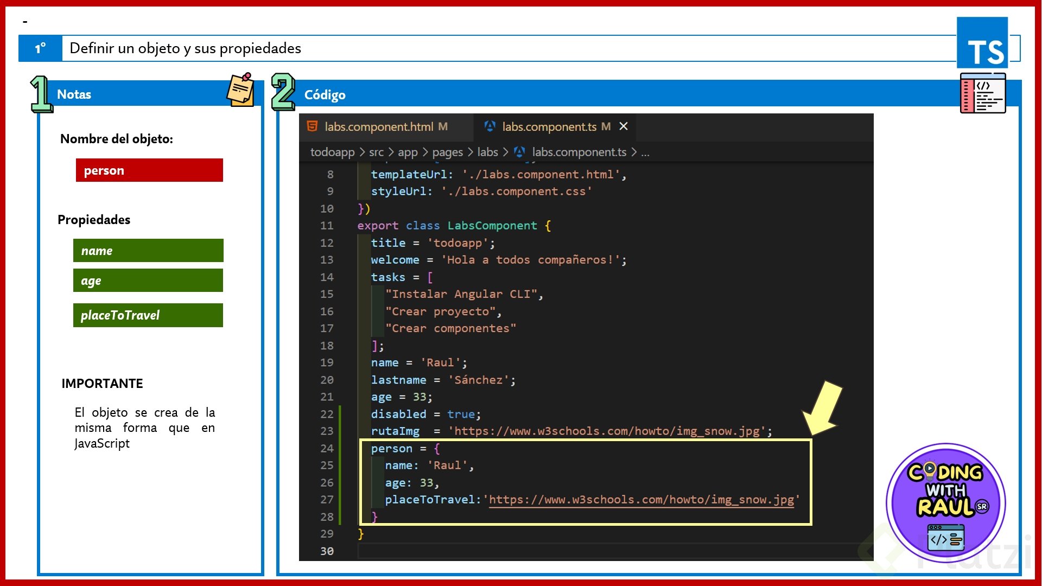Click the Angular icon in the breadcrumb path
1042x586 pixels.
[519, 152]
